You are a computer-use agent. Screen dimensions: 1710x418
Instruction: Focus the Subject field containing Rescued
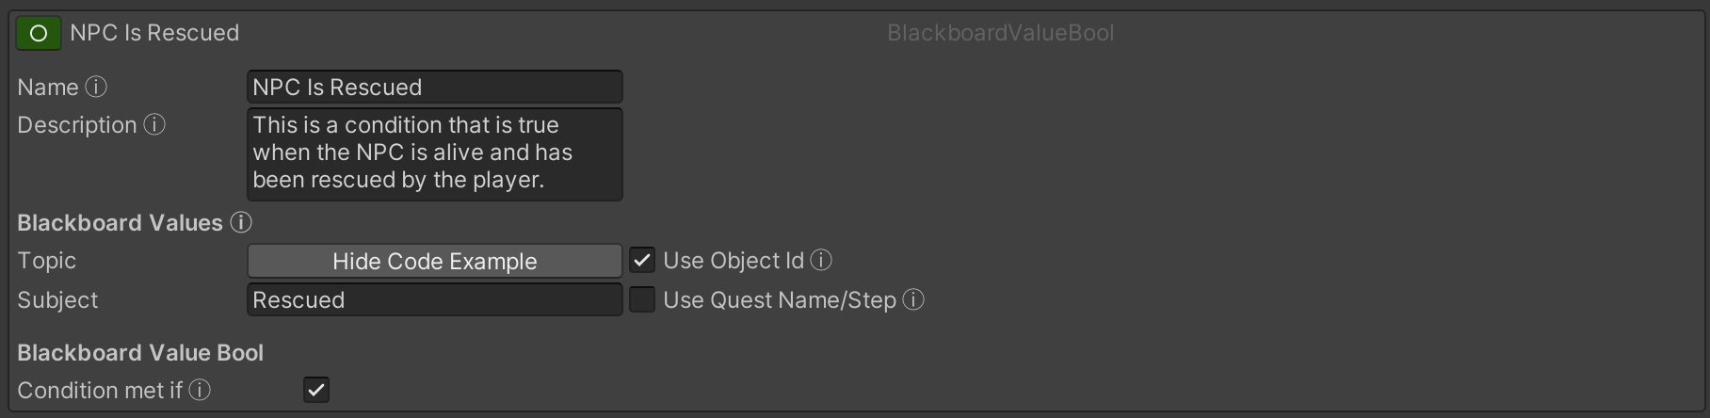(434, 300)
